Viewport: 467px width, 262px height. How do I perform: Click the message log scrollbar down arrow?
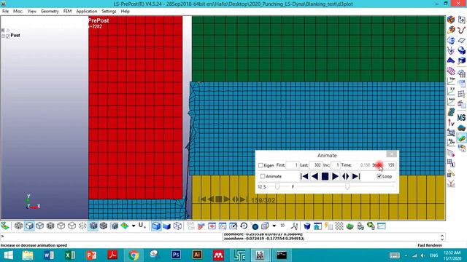coord(442,239)
